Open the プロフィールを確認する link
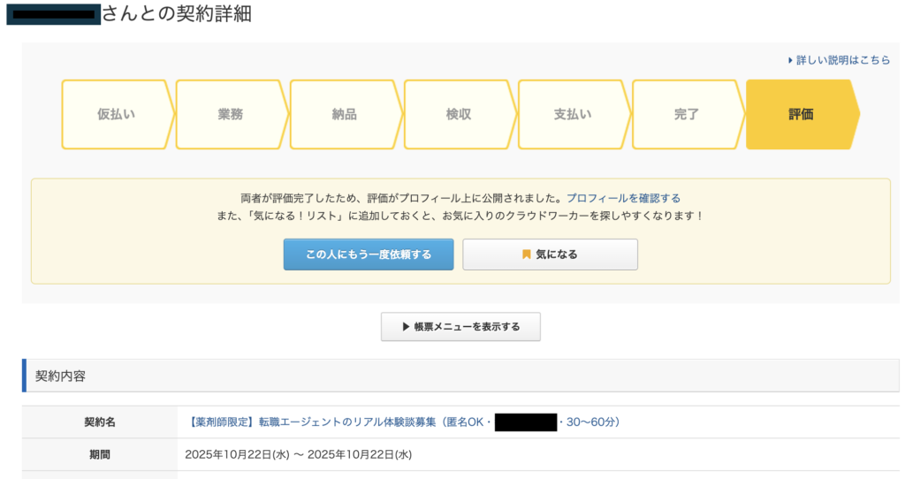This screenshot has height=479, width=905. 623,198
